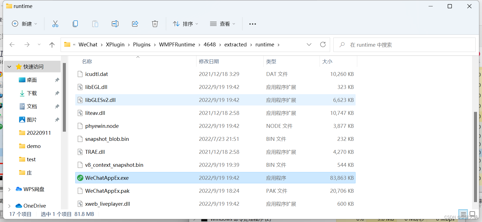Click the 在 runtime 中搜索 search box
Screen dimensions: 482x222
pos(404,45)
